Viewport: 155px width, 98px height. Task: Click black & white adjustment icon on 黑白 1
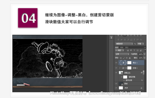tap(123, 63)
